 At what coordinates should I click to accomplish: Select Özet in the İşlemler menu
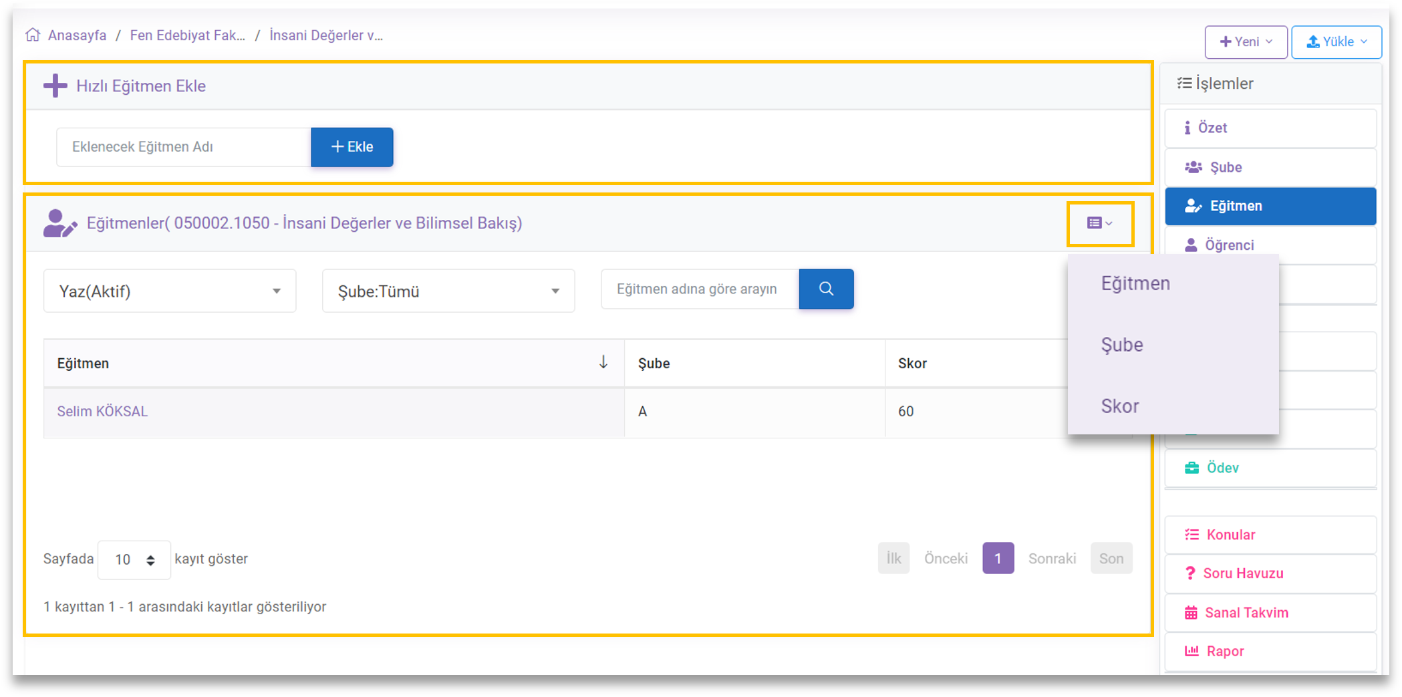click(1212, 128)
